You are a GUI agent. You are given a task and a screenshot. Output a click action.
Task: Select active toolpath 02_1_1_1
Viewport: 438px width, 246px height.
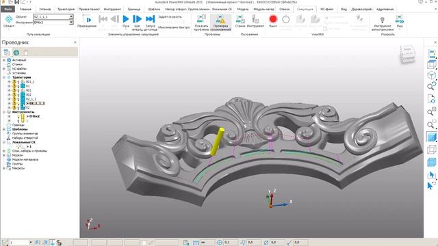point(36,103)
